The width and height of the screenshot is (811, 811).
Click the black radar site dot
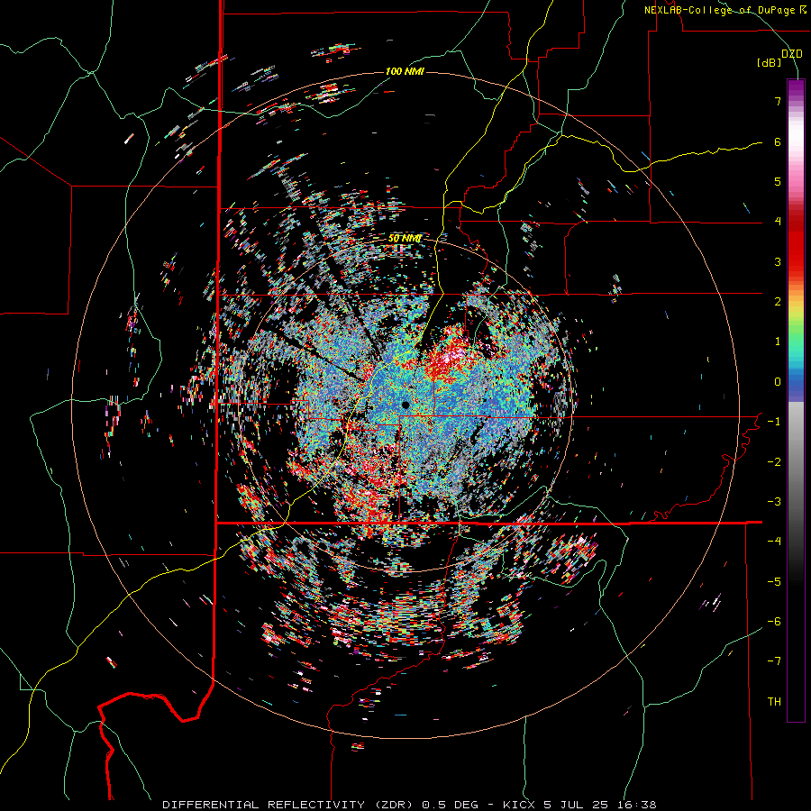click(x=405, y=405)
